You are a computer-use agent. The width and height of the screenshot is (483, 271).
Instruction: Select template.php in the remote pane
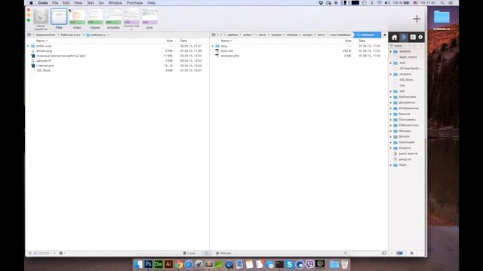point(229,56)
